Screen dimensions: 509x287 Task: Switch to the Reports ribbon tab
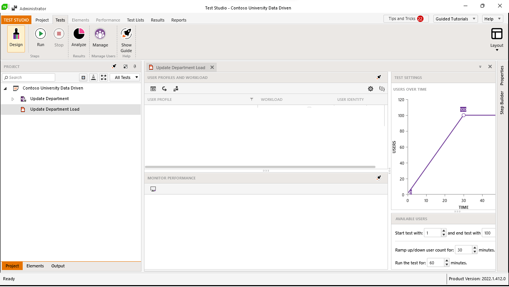tap(179, 20)
